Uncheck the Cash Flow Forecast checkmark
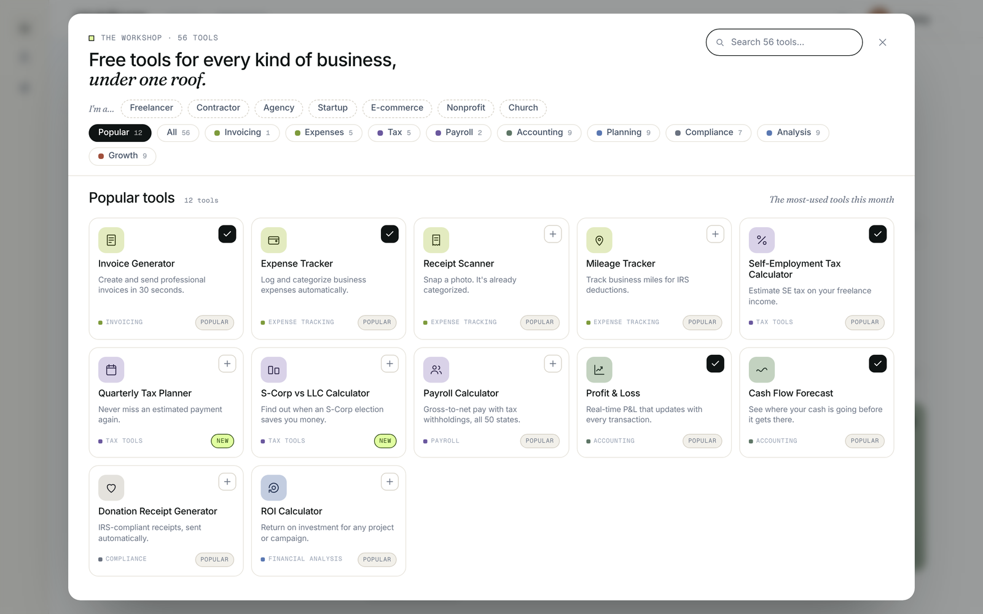The height and width of the screenshot is (614, 983). click(x=878, y=363)
